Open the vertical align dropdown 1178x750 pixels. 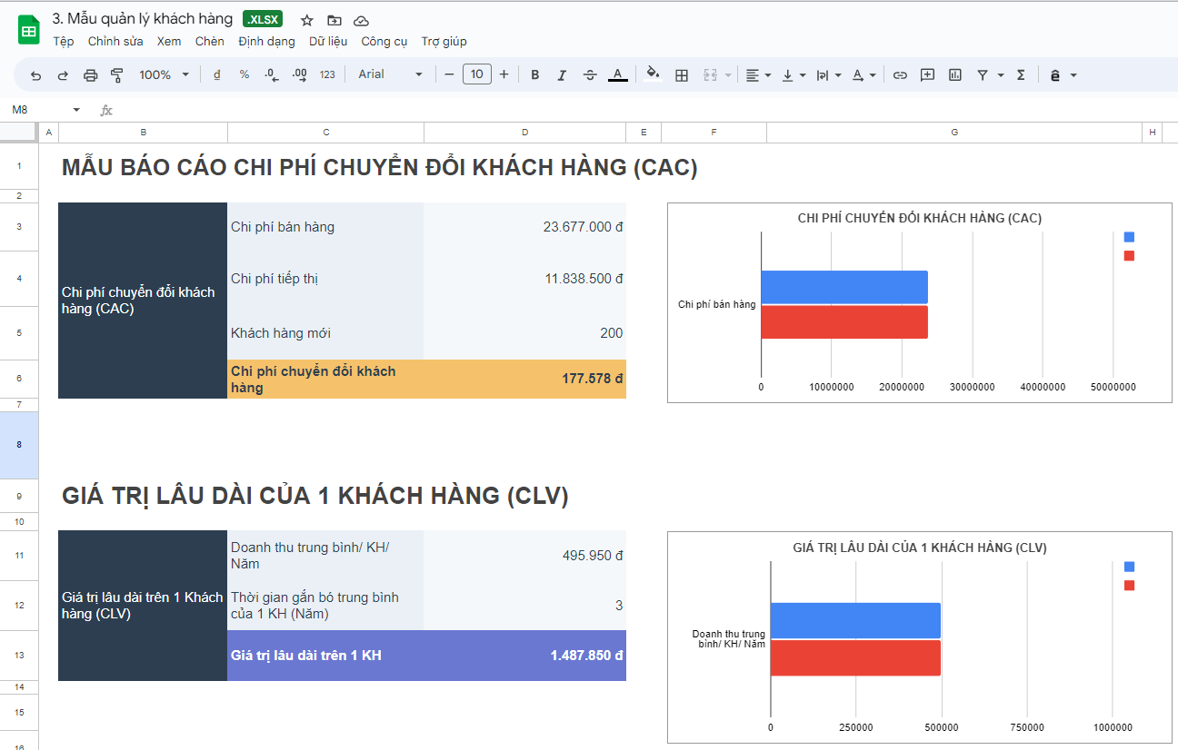(x=794, y=74)
